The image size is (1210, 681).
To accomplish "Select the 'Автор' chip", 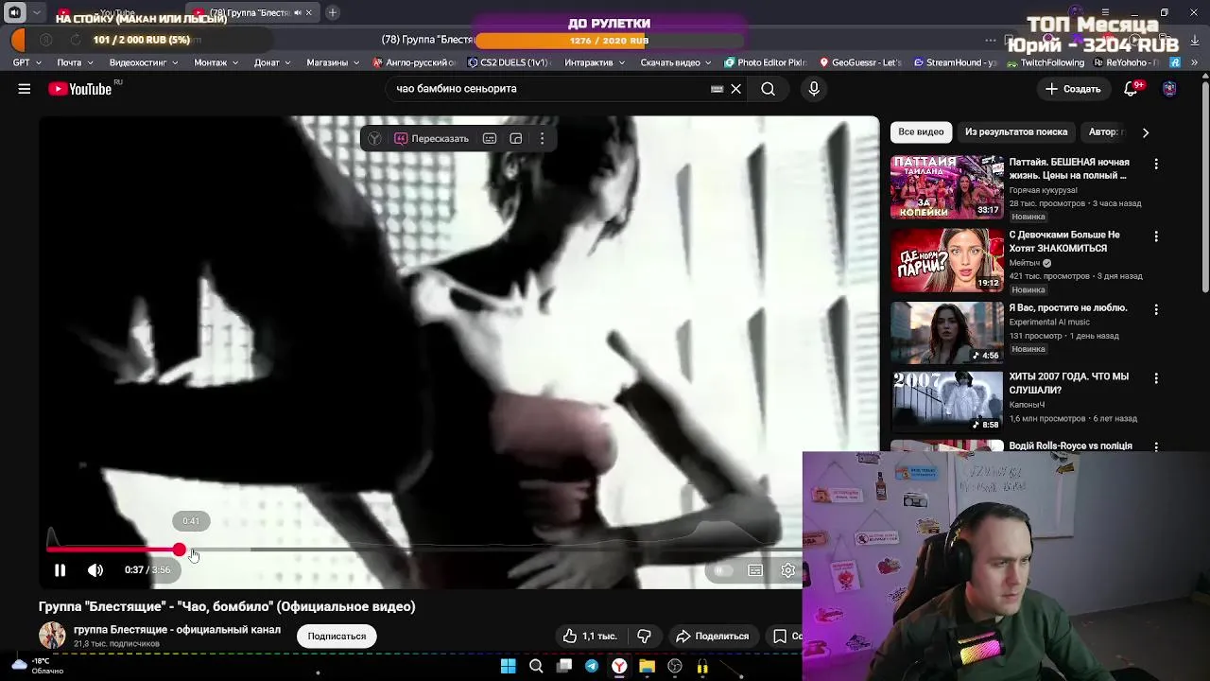I will (1103, 132).
